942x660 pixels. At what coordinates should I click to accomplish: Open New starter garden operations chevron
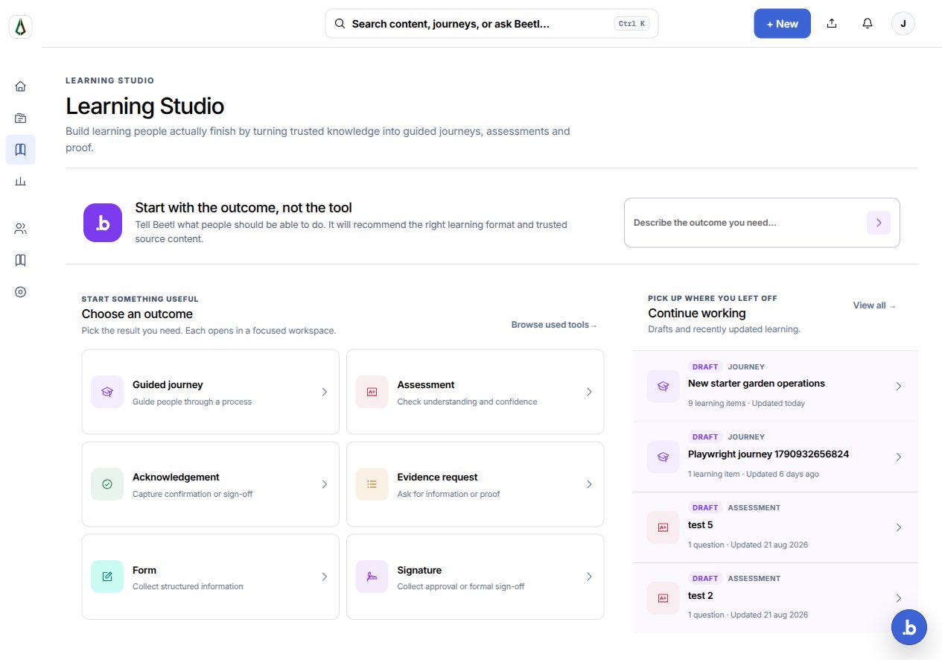tap(899, 387)
